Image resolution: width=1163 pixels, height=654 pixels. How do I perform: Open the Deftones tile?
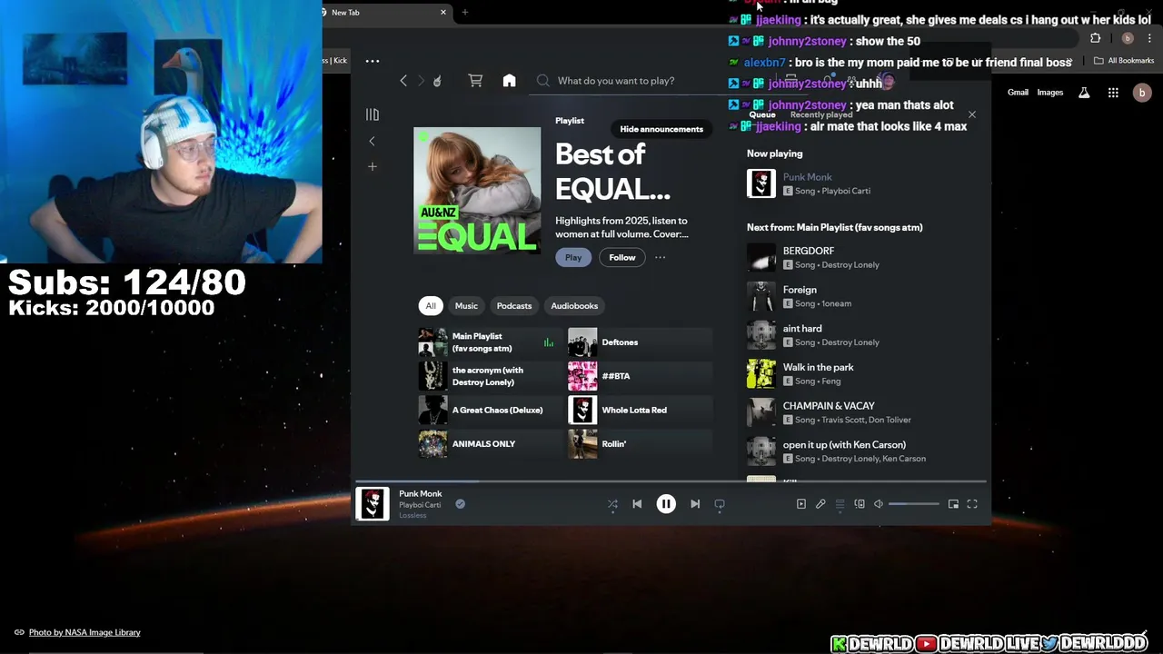point(640,342)
